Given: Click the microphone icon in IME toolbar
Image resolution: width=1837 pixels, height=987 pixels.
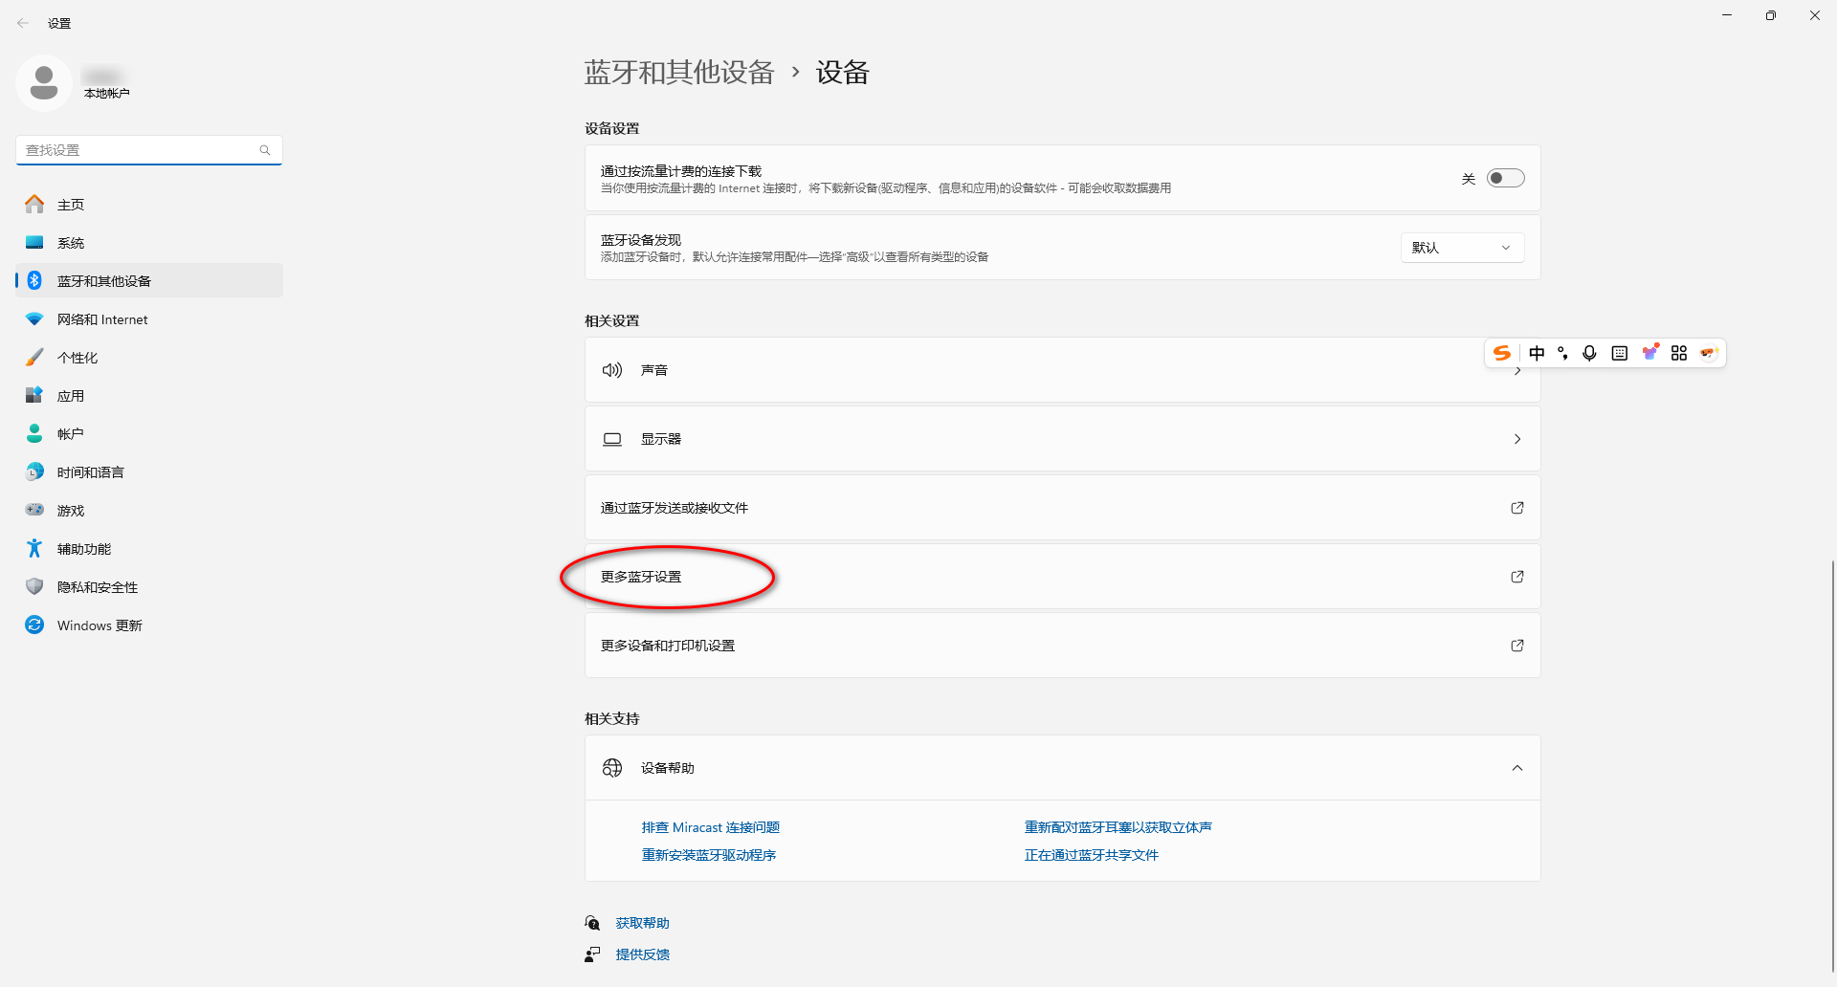Looking at the screenshot, I should (x=1589, y=353).
